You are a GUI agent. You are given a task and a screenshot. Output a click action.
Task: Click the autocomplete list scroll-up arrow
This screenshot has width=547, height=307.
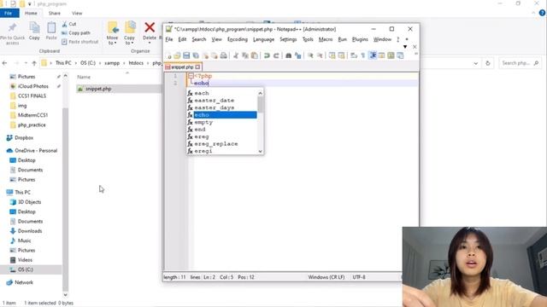[x=260, y=93]
